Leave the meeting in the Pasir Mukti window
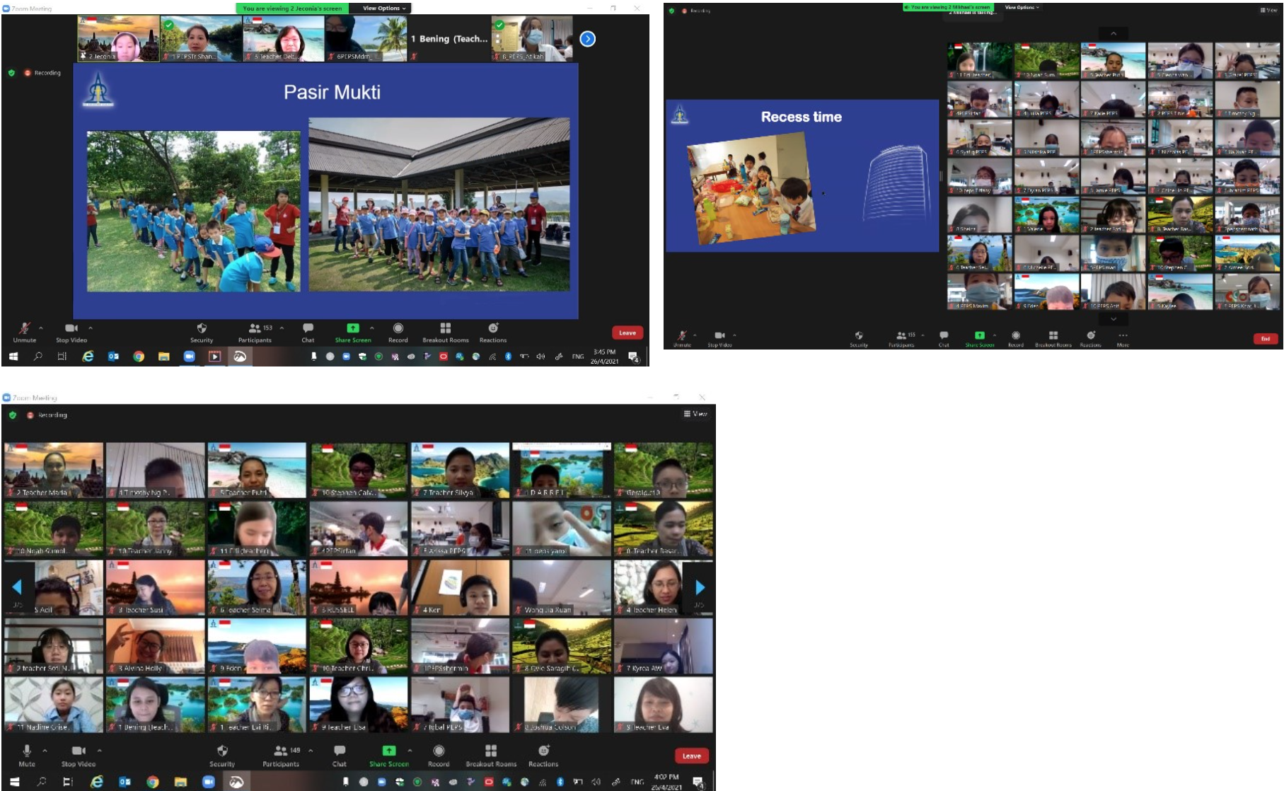This screenshot has height=791, width=1284. [x=627, y=333]
